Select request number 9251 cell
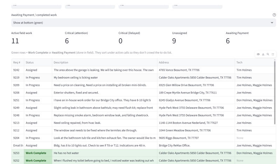The image size is (280, 164). click(x=18, y=100)
